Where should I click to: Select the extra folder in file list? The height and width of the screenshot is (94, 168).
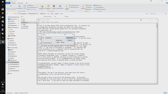click(x=24, y=21)
